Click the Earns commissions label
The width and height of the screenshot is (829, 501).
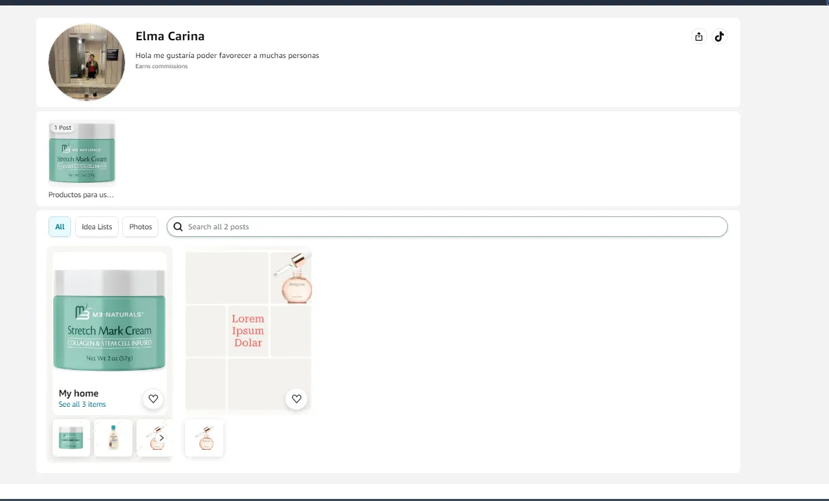[162, 66]
